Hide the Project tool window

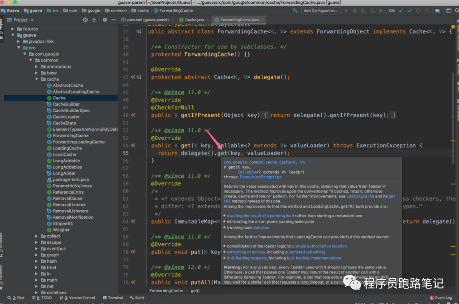click(x=113, y=20)
